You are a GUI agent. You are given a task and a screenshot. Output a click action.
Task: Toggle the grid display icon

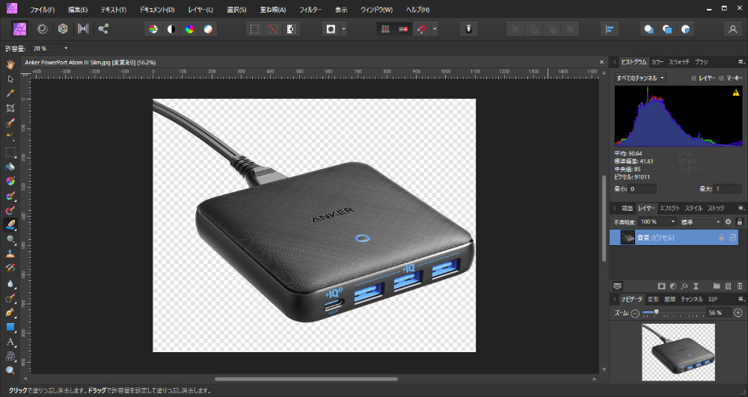(x=385, y=29)
